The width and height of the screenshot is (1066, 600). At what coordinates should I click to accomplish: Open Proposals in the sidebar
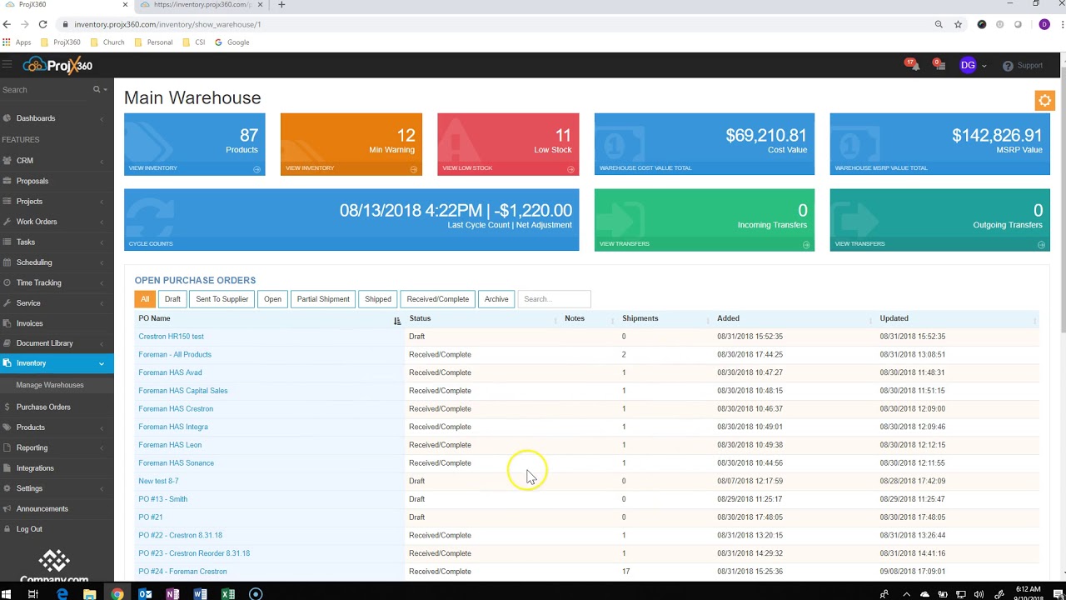(x=32, y=181)
